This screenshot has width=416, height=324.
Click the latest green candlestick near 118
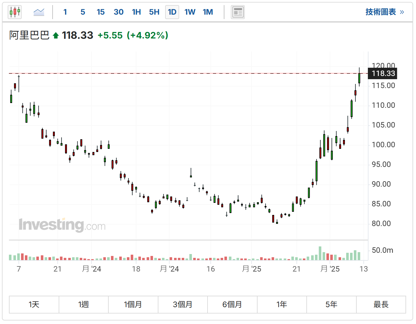(x=359, y=78)
